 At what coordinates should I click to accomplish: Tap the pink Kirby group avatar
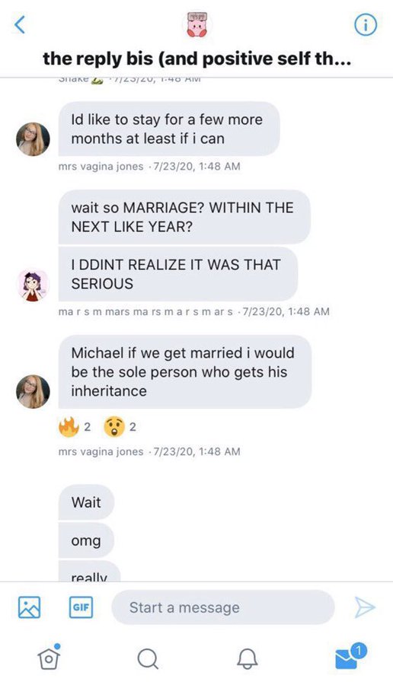[x=196, y=24]
